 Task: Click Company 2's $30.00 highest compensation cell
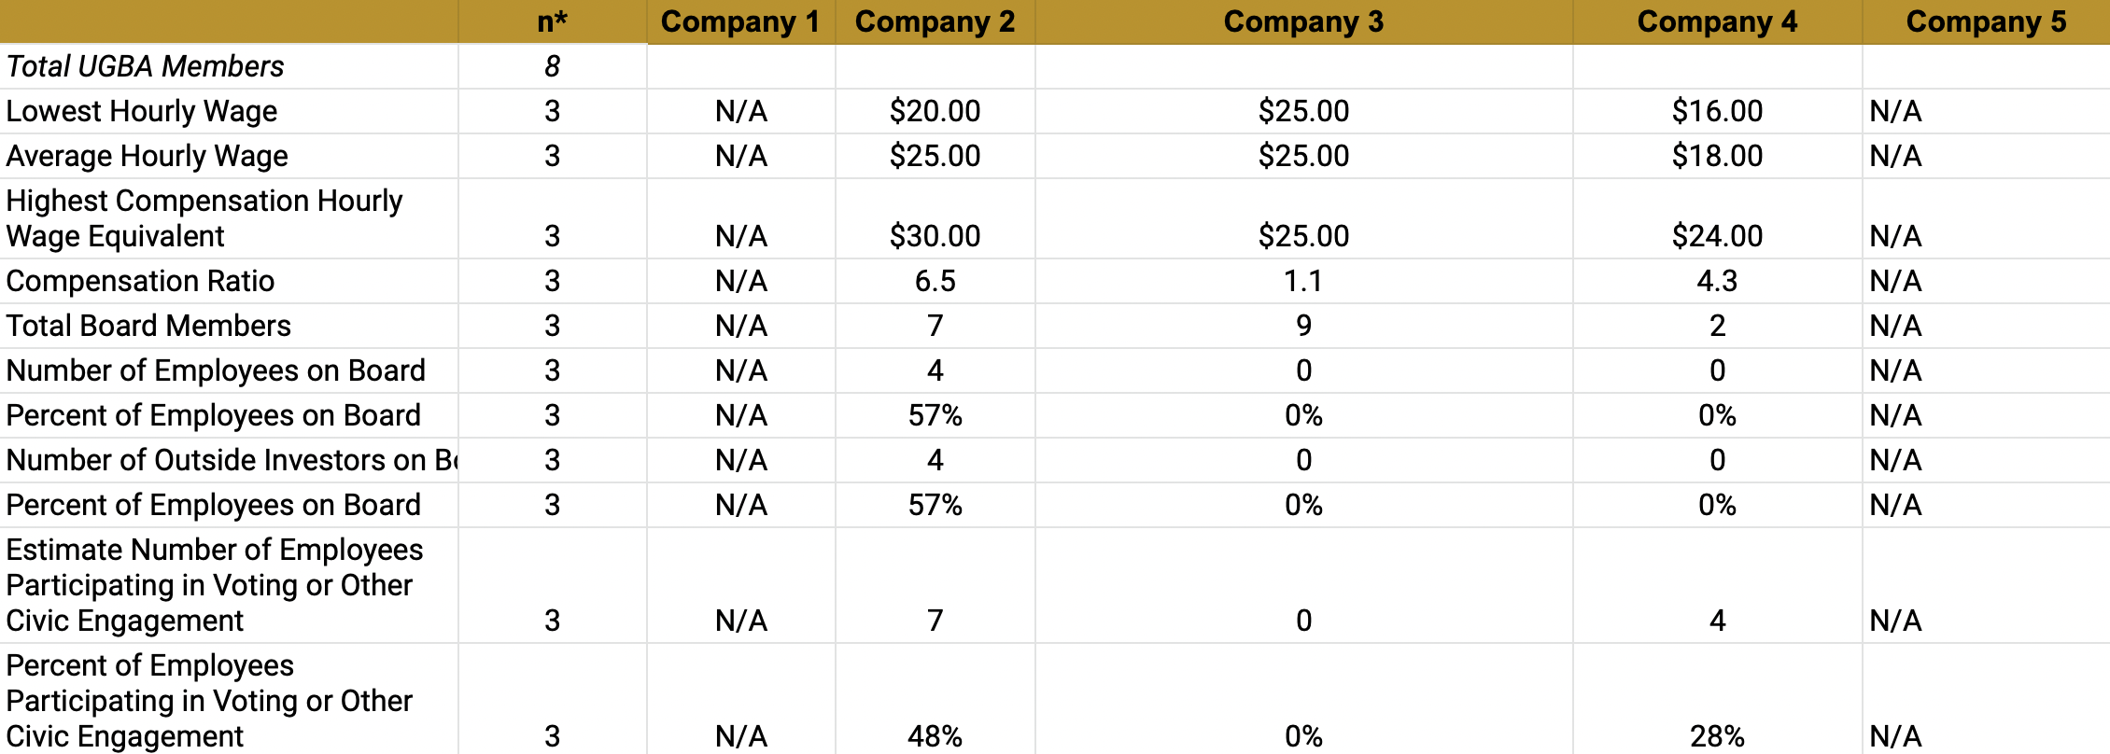point(935,236)
